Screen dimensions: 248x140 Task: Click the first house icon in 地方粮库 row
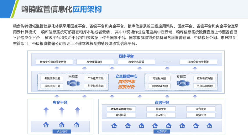[x=114, y=126]
